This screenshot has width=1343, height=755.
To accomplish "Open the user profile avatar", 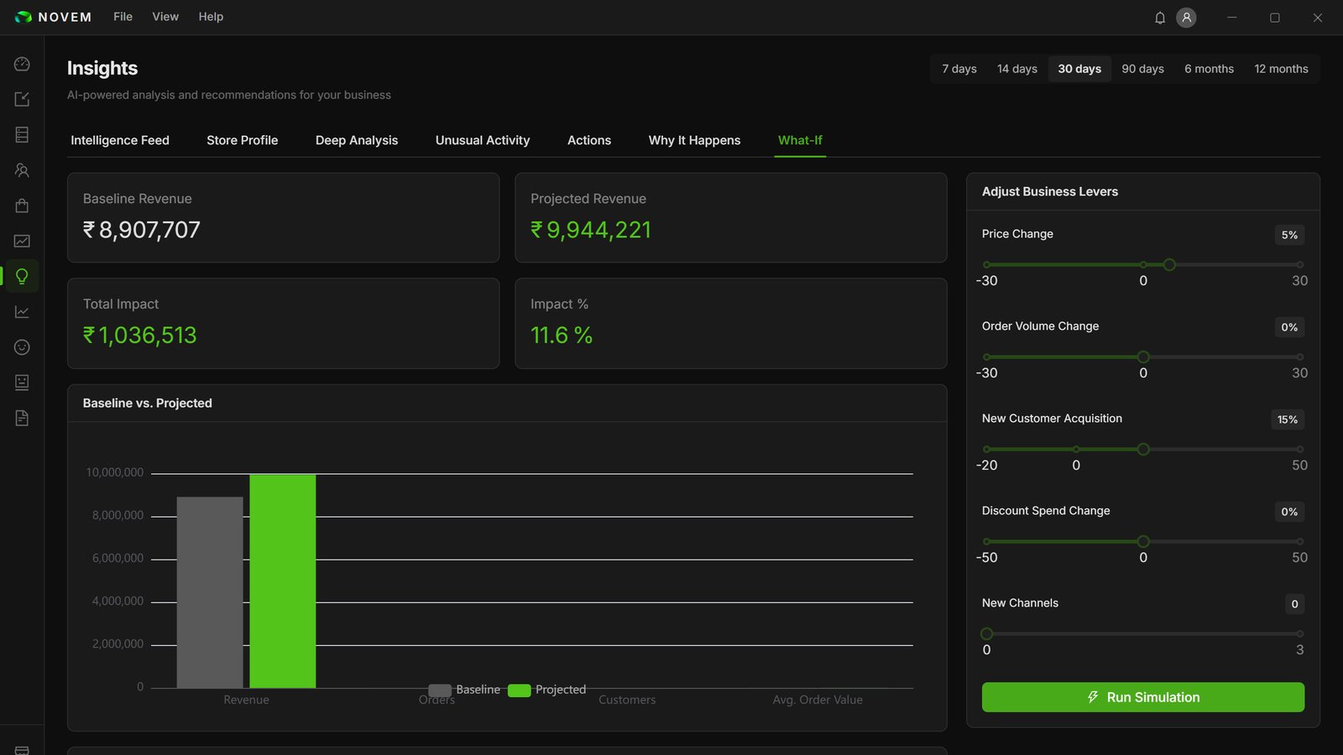I will coord(1186,18).
